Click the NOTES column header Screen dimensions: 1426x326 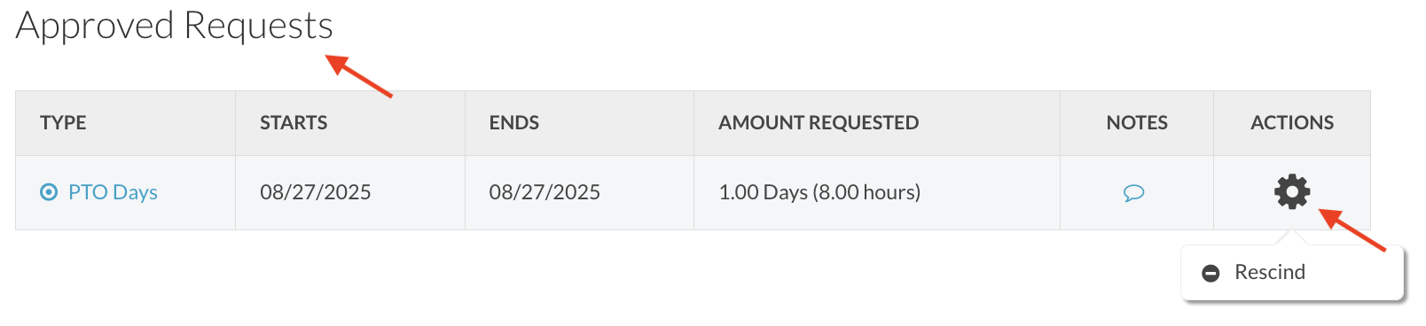[x=1137, y=123]
